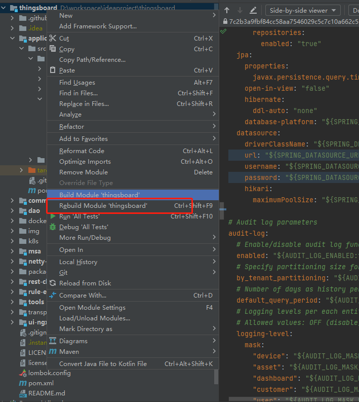Expand the .idea folder chevron
The width and height of the screenshot is (359, 402).
pyautogui.click(x=12, y=28)
